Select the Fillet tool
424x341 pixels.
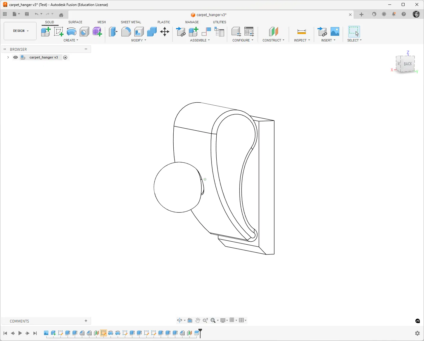pos(126,32)
